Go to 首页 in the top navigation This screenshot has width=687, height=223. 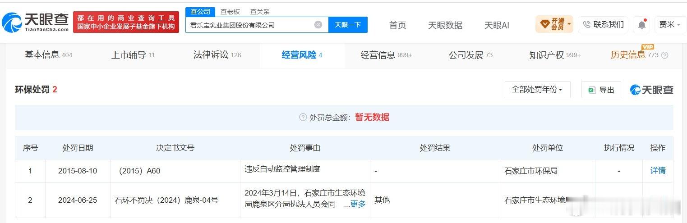pos(397,25)
